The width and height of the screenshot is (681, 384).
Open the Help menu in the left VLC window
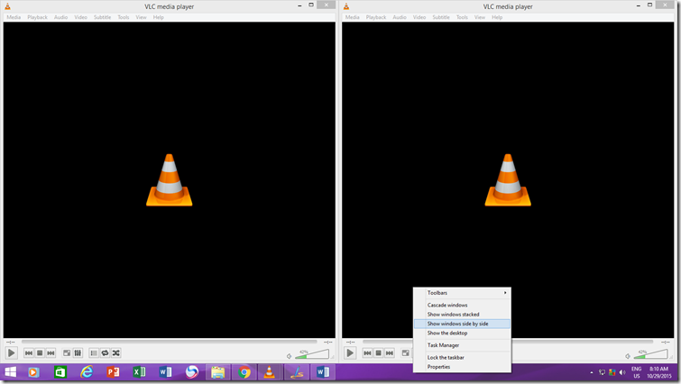159,17
